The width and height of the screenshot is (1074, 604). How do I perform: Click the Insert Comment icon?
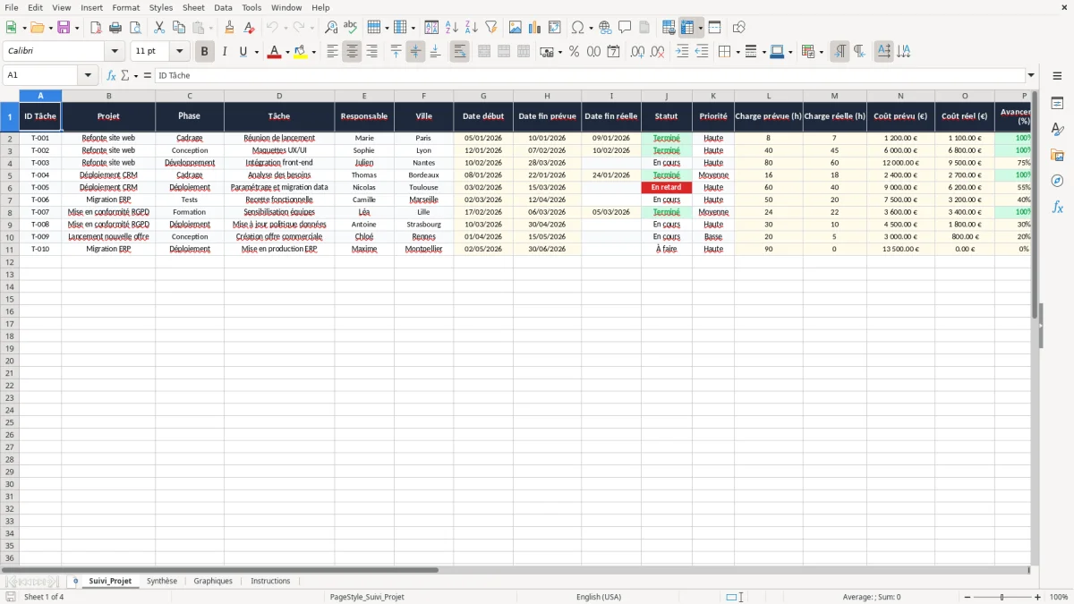coord(625,28)
